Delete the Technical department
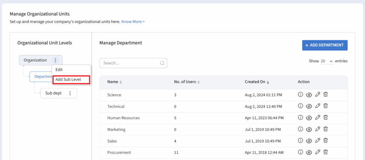 pyautogui.click(x=325, y=106)
